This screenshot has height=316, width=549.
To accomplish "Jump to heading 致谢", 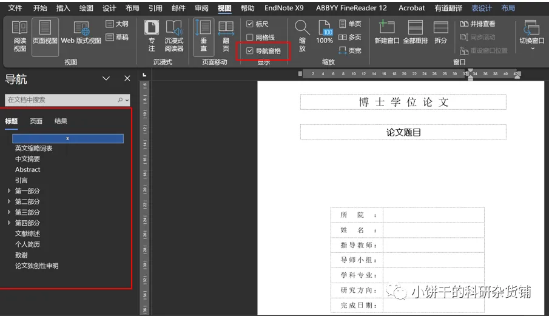I will 21,255.
